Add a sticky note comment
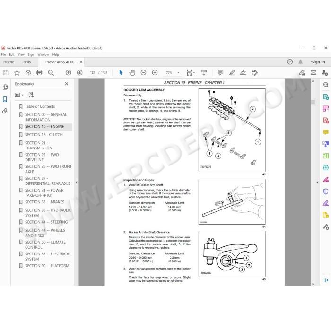 220,73
